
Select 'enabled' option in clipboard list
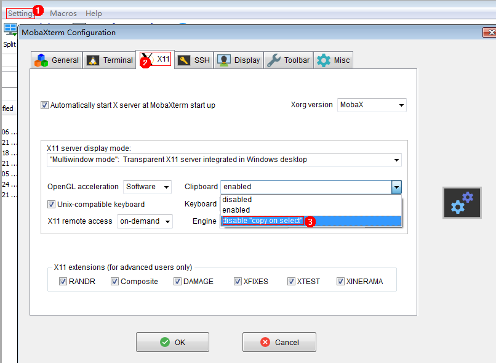click(311, 210)
